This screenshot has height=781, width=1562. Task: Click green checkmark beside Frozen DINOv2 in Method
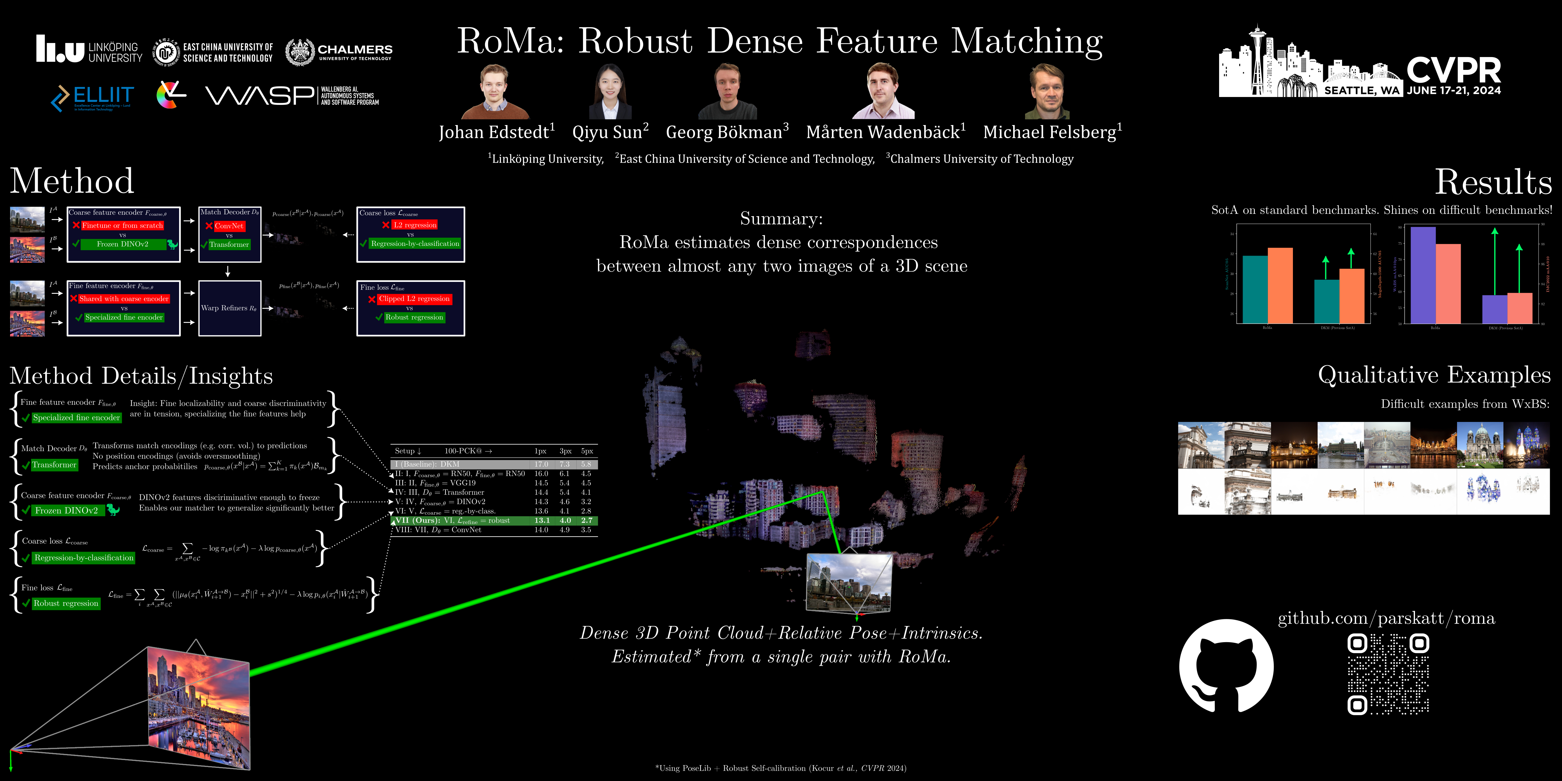coord(76,244)
